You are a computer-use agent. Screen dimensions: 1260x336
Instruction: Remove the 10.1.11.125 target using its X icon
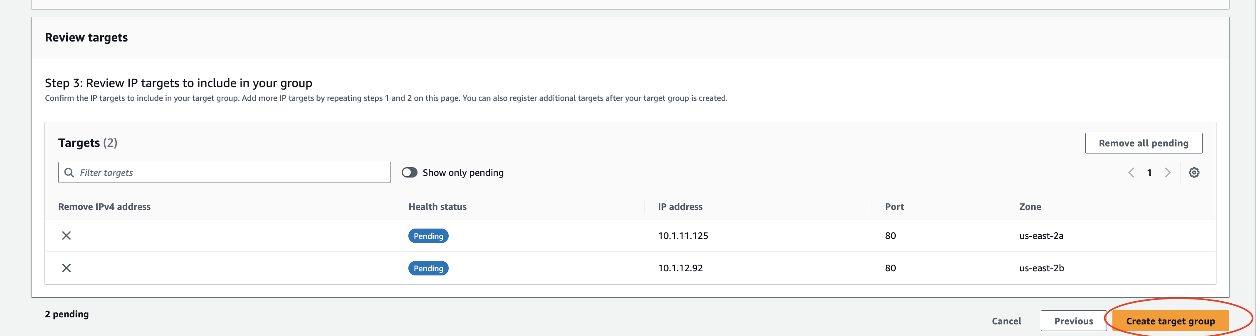pos(66,235)
